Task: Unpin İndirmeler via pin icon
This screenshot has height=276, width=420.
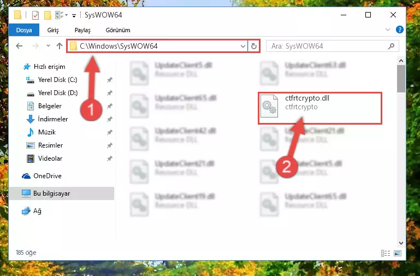Action: 110,119
